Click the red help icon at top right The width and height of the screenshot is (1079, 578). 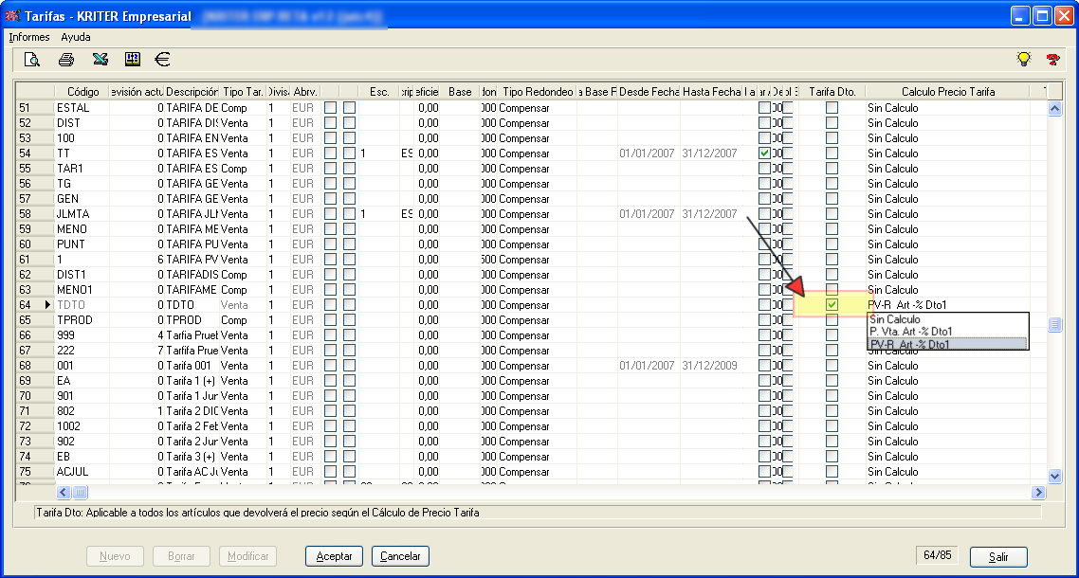click(1052, 60)
